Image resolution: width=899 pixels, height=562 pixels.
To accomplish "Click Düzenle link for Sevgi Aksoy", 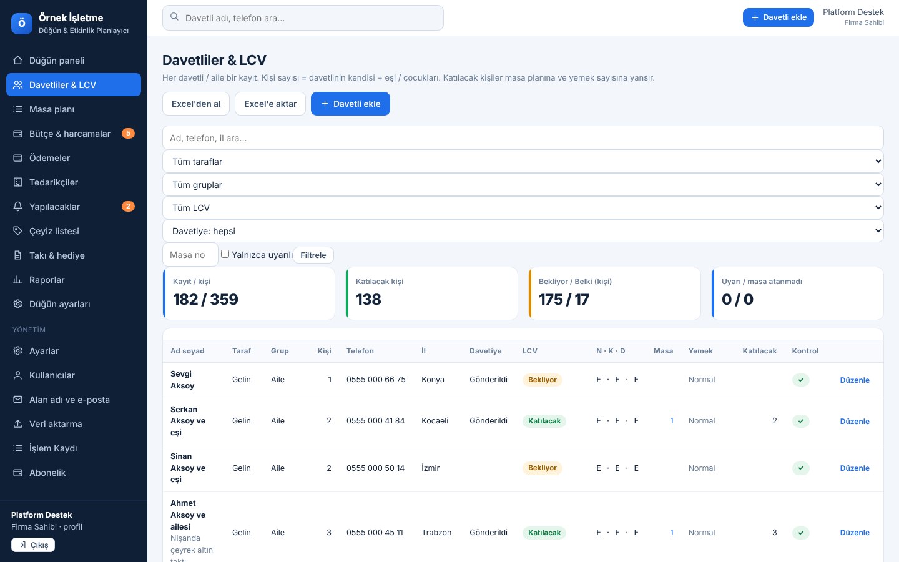I will point(855,380).
